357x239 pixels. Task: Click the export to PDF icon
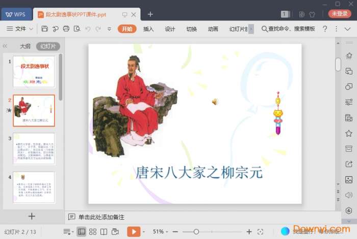[x=55, y=29]
